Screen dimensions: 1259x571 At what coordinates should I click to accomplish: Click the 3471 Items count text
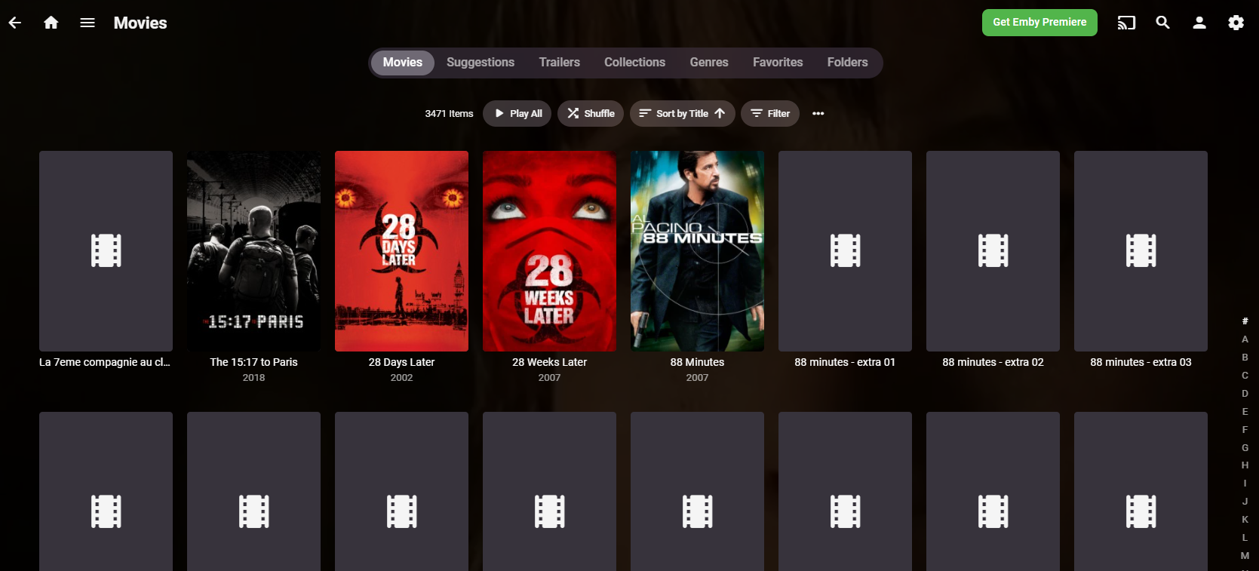(x=449, y=114)
